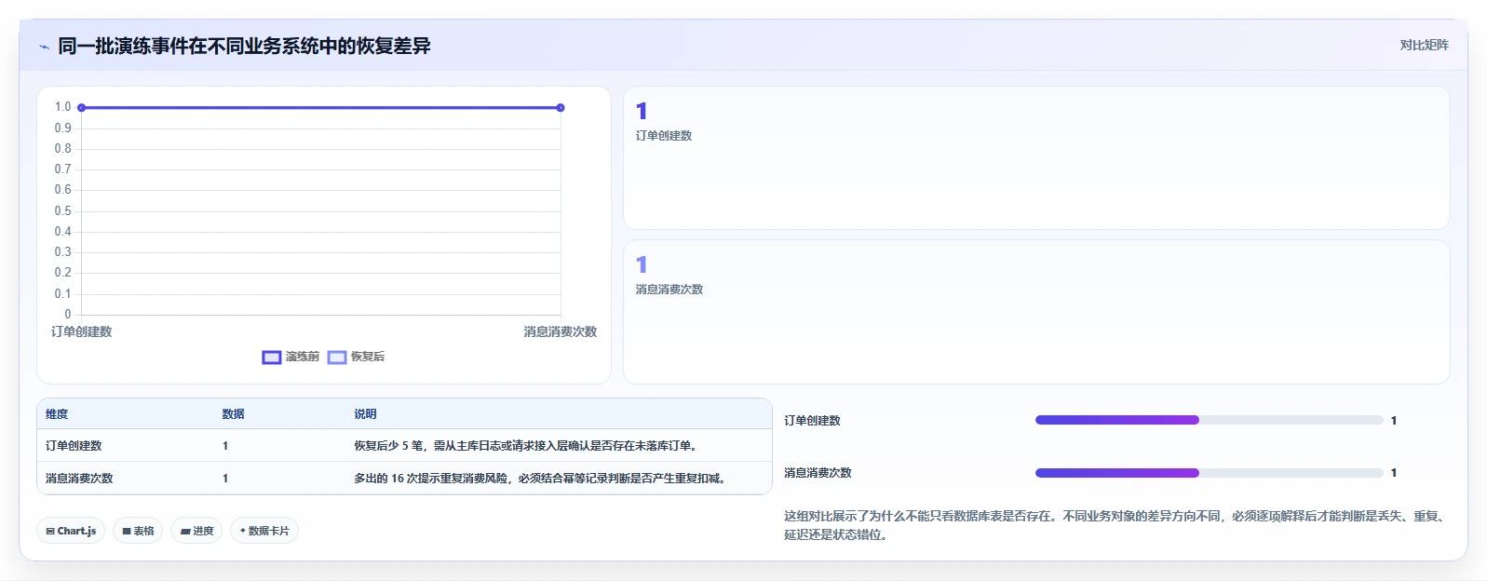The height and width of the screenshot is (581, 1487).
Task: Click the 消息消费次数 progress bar
Action: coord(1209,473)
